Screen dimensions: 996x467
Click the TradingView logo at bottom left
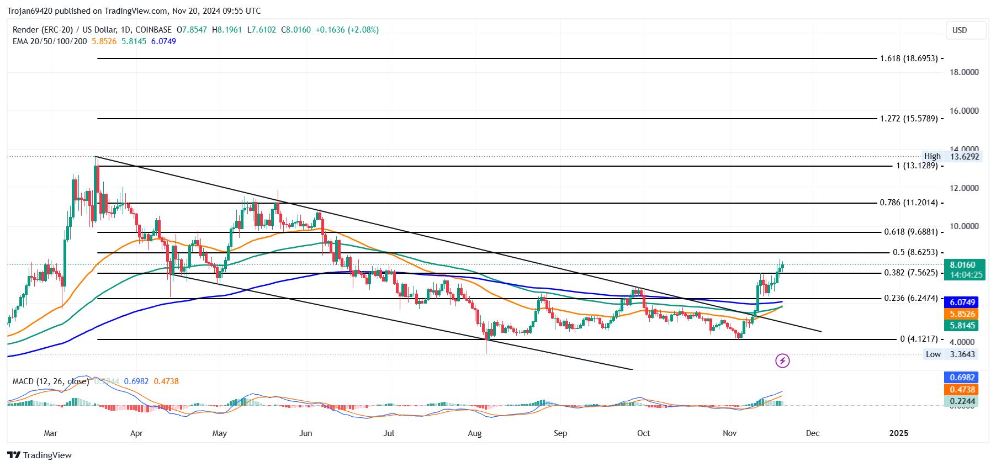tap(40, 455)
